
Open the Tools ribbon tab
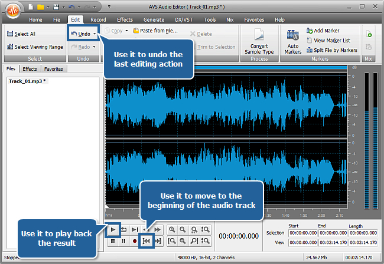[x=210, y=20]
